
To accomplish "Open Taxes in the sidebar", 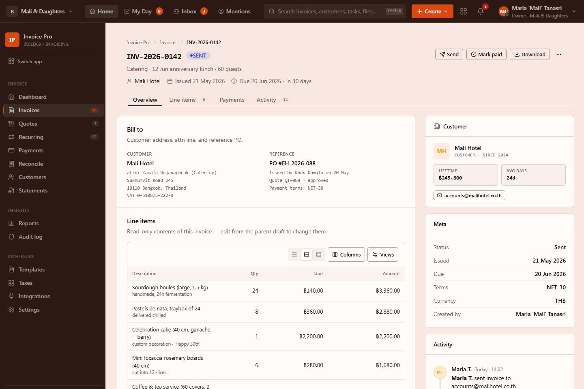I will 54,283.
